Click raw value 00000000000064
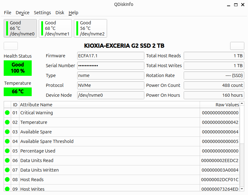 click(x=220, y=132)
